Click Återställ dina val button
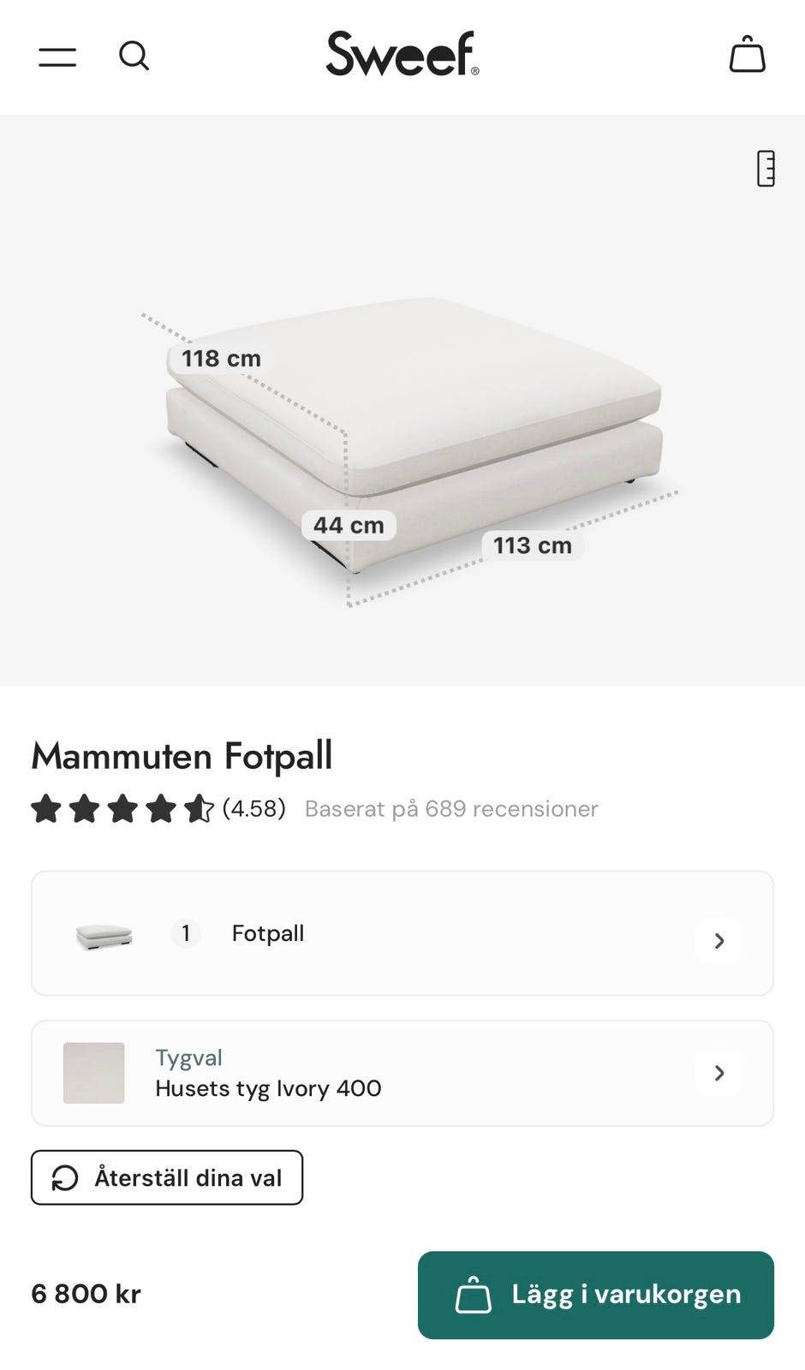This screenshot has height=1370, width=805. coord(167,1178)
